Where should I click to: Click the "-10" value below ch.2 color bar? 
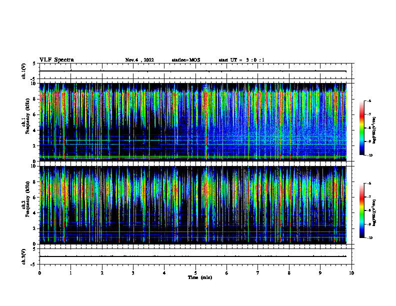point(369,238)
